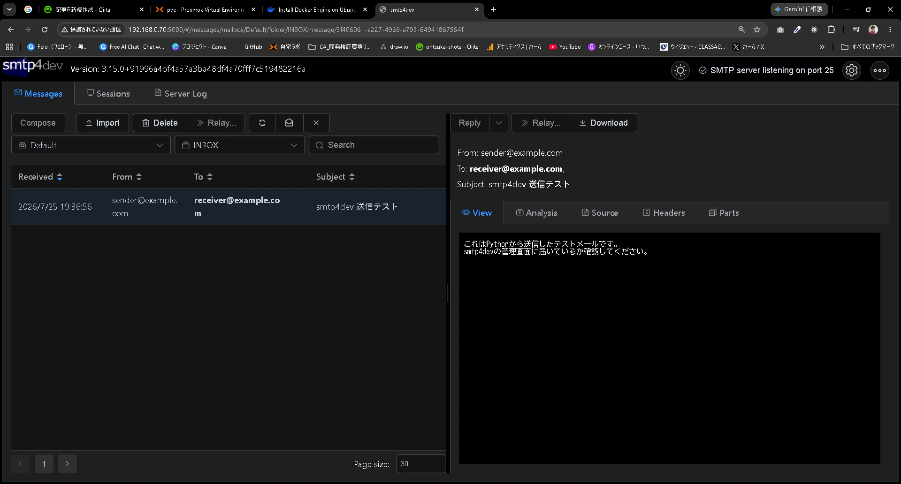Viewport: 901px width, 484px height.
Task: Click the eyedropper extension icon
Action: click(797, 30)
